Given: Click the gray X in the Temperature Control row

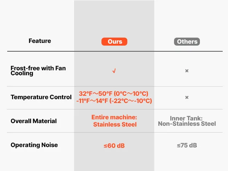Looking at the screenshot, I should pos(187,97).
